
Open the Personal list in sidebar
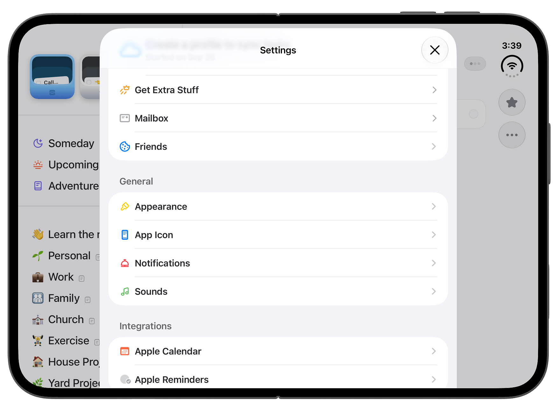(x=66, y=256)
